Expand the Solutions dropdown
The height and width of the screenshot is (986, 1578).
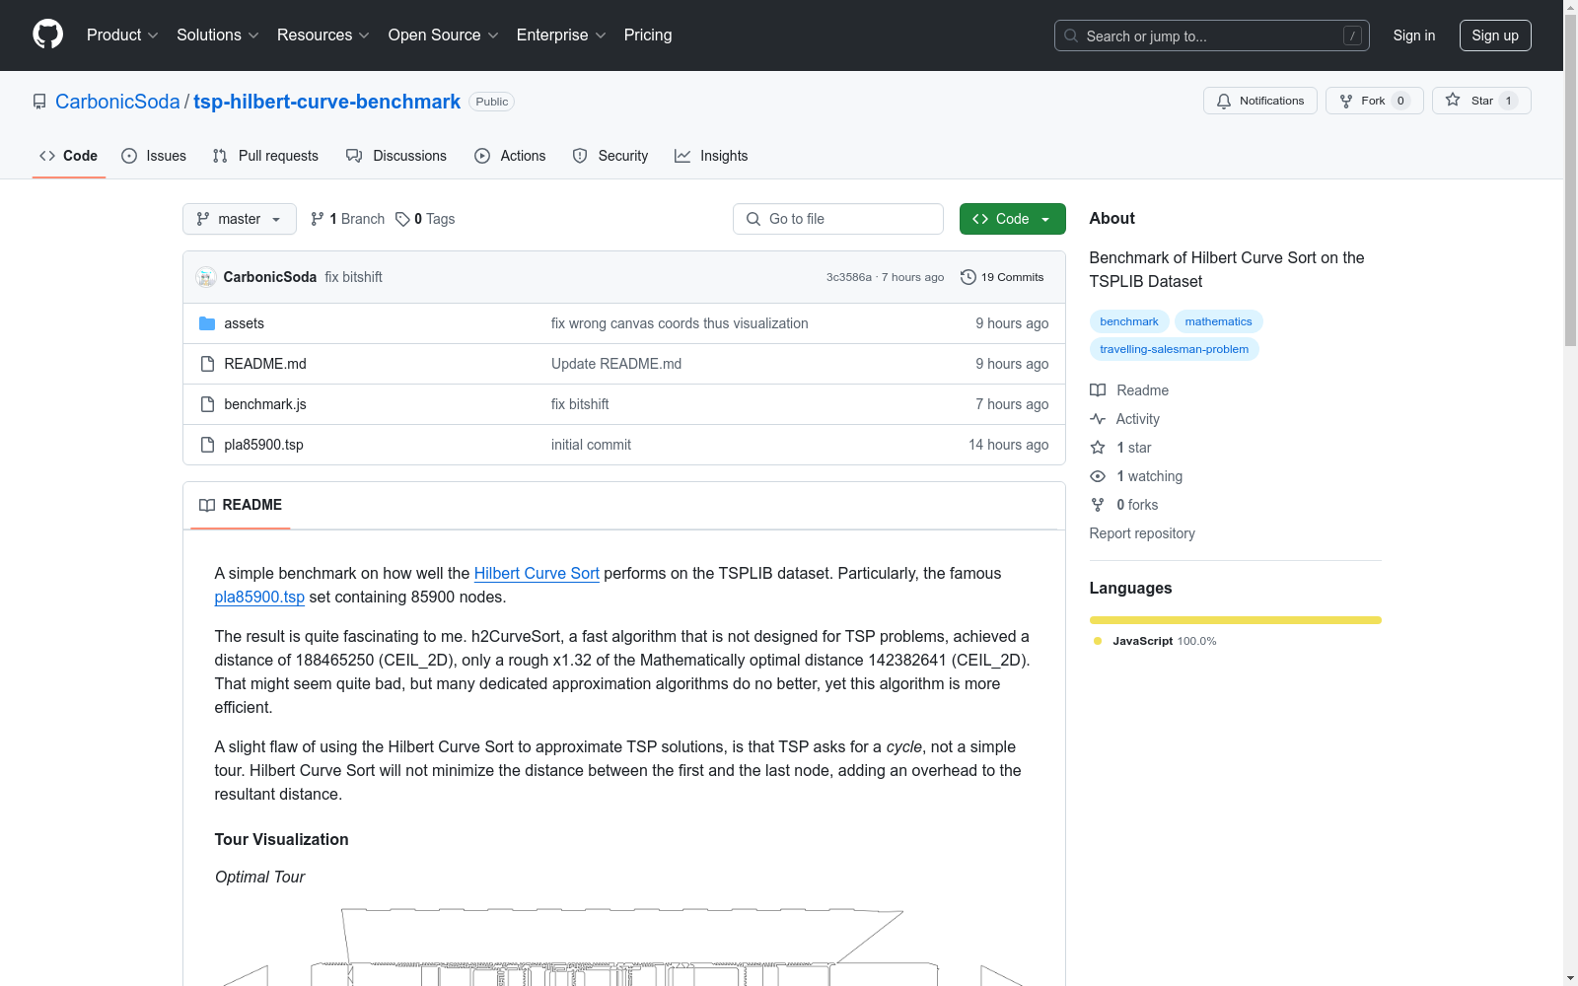click(217, 35)
